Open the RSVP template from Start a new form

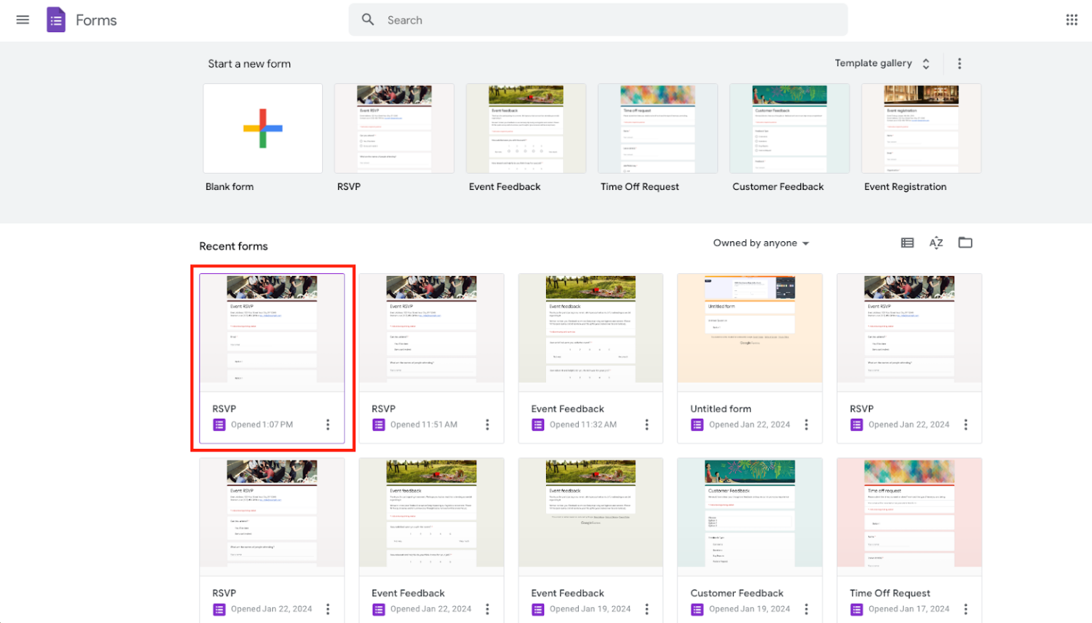(394, 128)
